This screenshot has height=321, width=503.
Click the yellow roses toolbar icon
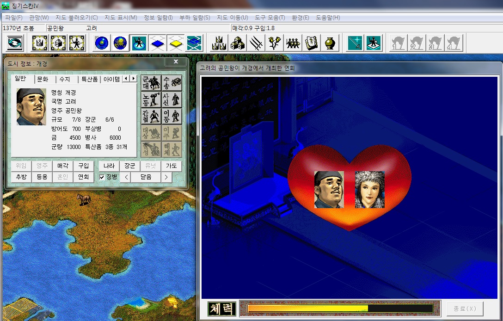coord(275,43)
